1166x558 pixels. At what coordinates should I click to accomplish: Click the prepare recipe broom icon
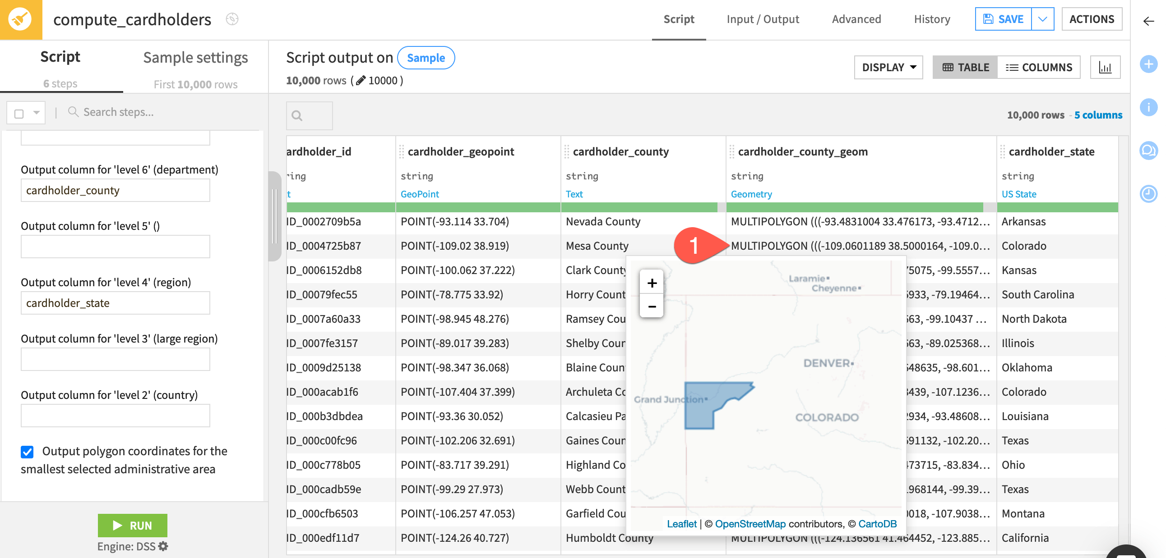coord(20,19)
